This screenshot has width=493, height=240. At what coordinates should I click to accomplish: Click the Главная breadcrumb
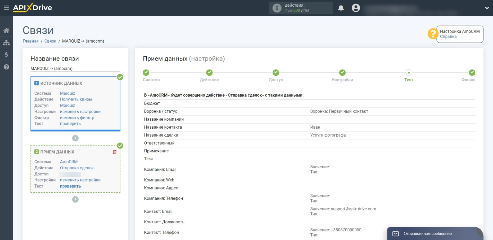30,41
